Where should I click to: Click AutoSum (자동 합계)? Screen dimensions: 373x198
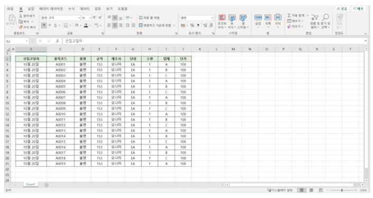coord(296,15)
